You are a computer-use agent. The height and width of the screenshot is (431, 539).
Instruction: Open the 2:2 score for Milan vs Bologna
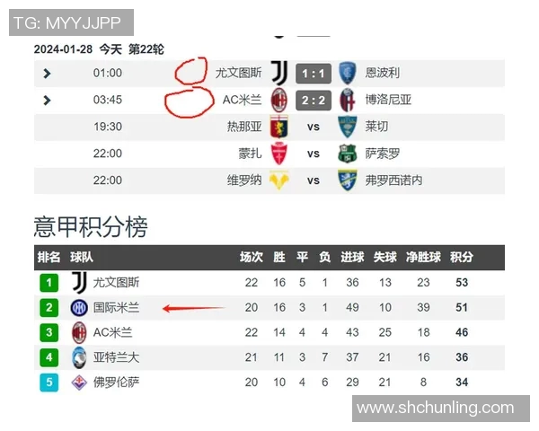pyautogui.click(x=314, y=100)
